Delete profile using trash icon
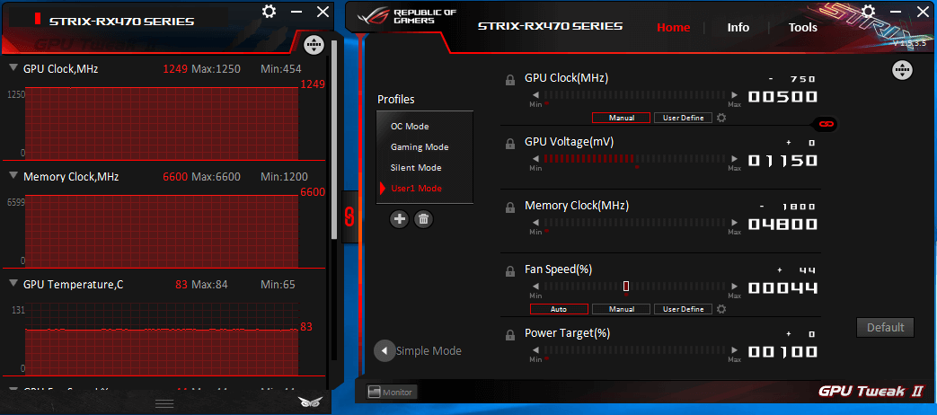Screen dimensions: 937x415 click(424, 219)
